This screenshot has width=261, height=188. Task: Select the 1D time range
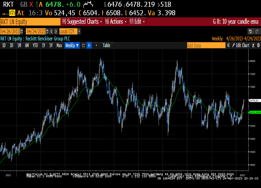pos(4,45)
